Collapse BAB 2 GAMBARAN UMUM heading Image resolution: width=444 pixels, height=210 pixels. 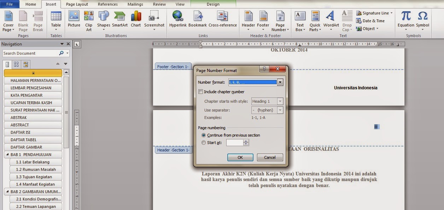[7, 192]
